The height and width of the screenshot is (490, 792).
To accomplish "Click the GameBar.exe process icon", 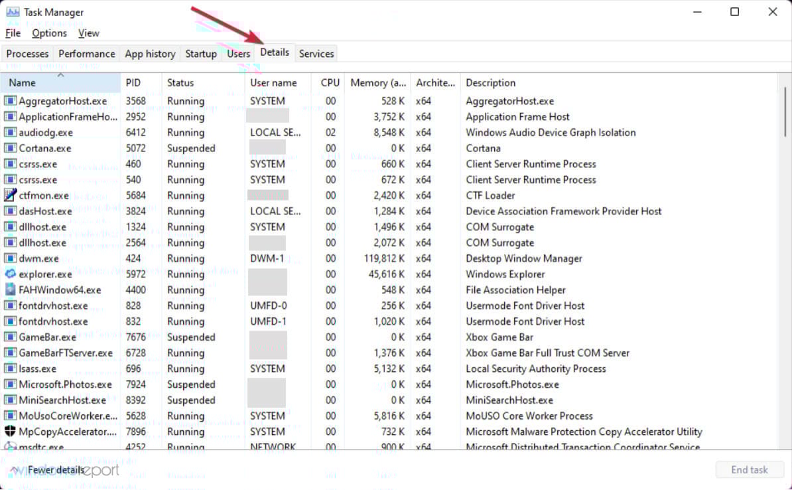I will [x=8, y=337].
